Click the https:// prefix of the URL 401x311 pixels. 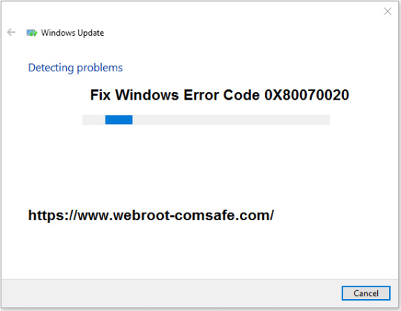[53, 215]
